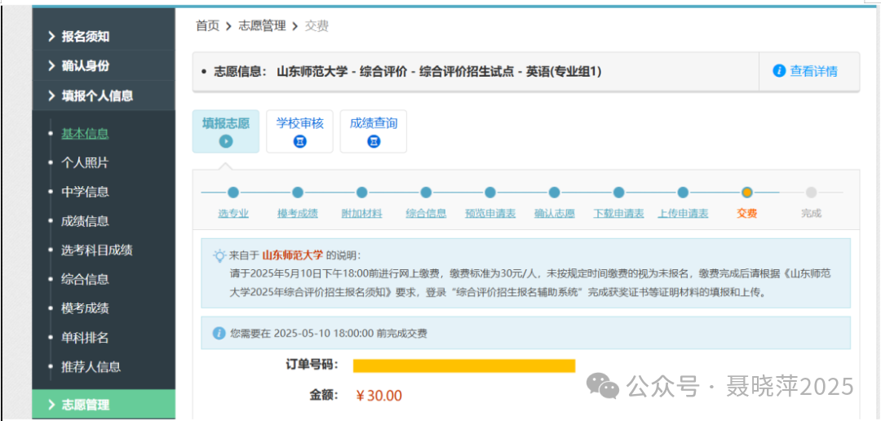
Task: Click the 完成 step label
Action: [812, 214]
